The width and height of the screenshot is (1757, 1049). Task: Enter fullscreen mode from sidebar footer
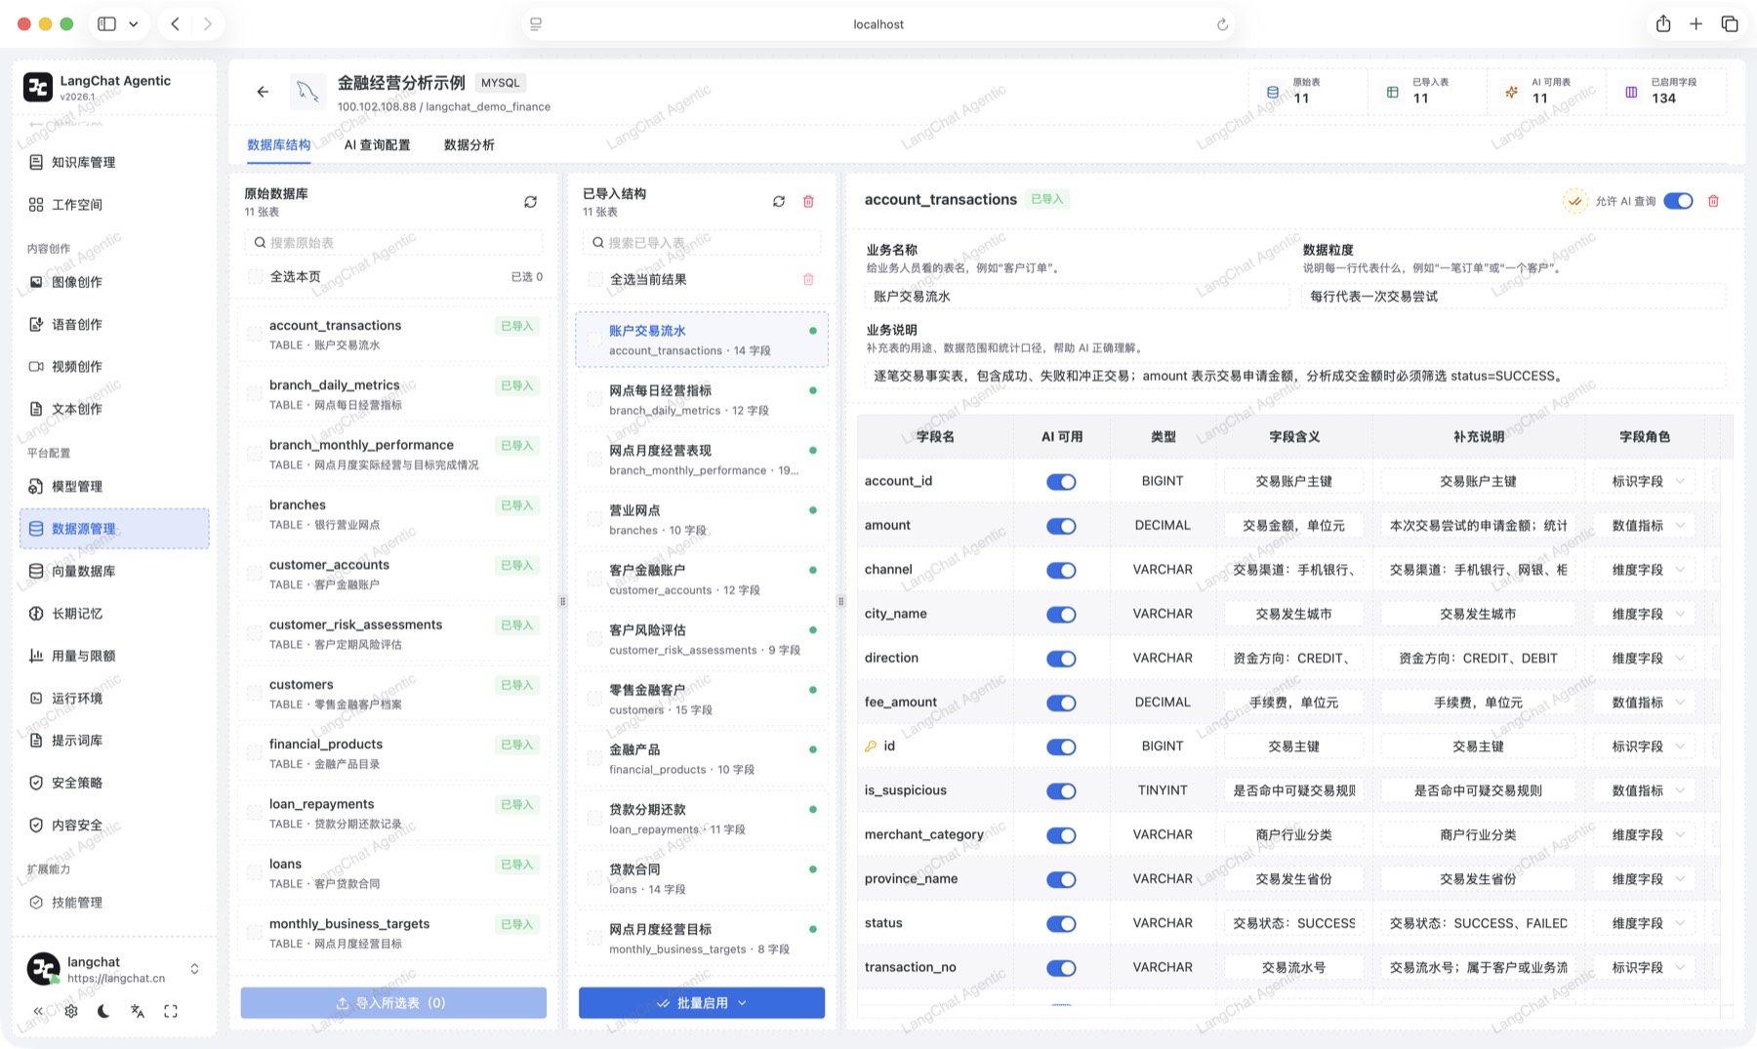[171, 1011]
